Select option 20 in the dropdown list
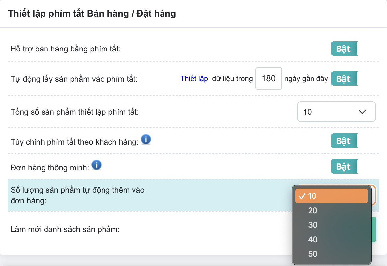This screenshot has width=387, height=266. pyautogui.click(x=332, y=210)
